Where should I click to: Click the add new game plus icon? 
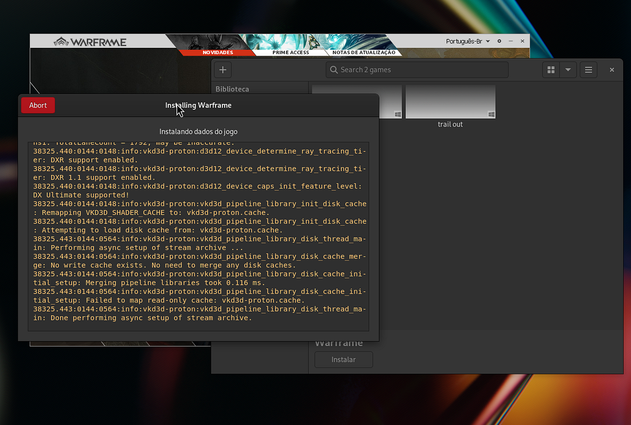222,69
